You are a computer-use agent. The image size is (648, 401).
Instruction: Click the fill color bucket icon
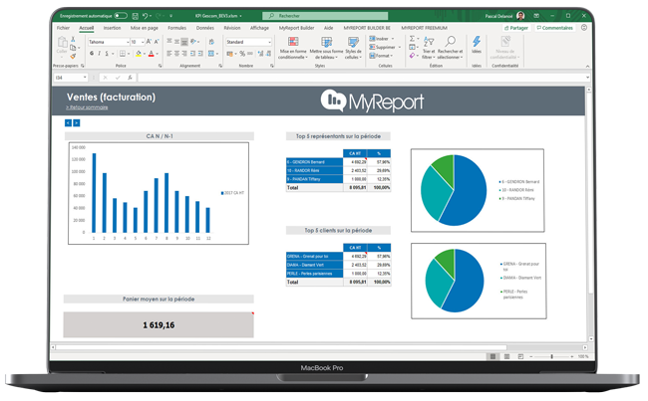click(139, 54)
